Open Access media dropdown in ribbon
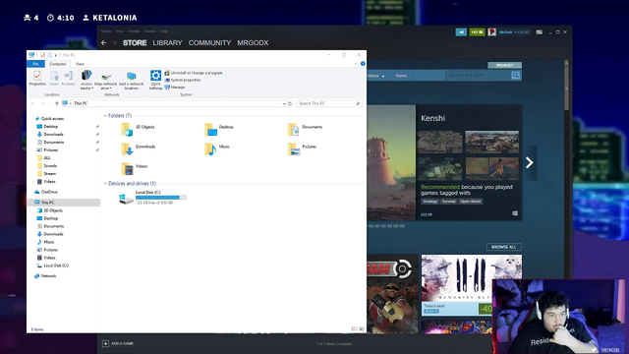The height and width of the screenshot is (354, 629). pos(86,80)
